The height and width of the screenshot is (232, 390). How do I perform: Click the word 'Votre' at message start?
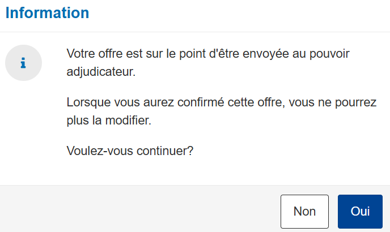[x=80, y=54]
